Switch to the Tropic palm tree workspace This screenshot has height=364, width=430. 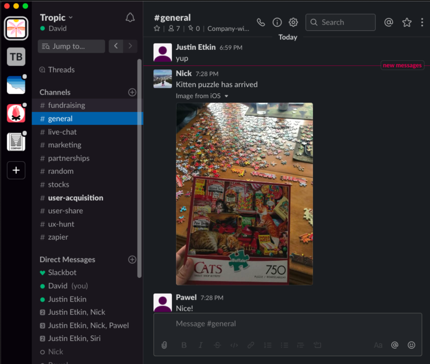coord(16,28)
